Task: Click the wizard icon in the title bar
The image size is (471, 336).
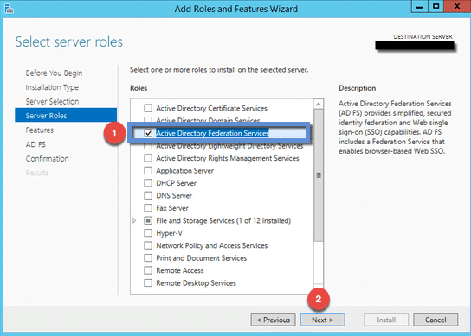Action: click(x=9, y=9)
